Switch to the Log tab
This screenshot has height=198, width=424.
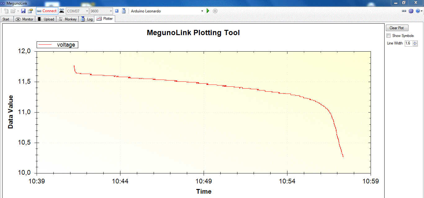pyautogui.click(x=87, y=19)
